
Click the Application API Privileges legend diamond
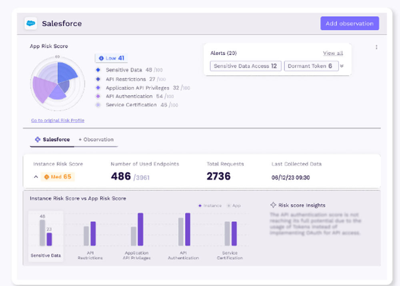point(98,88)
